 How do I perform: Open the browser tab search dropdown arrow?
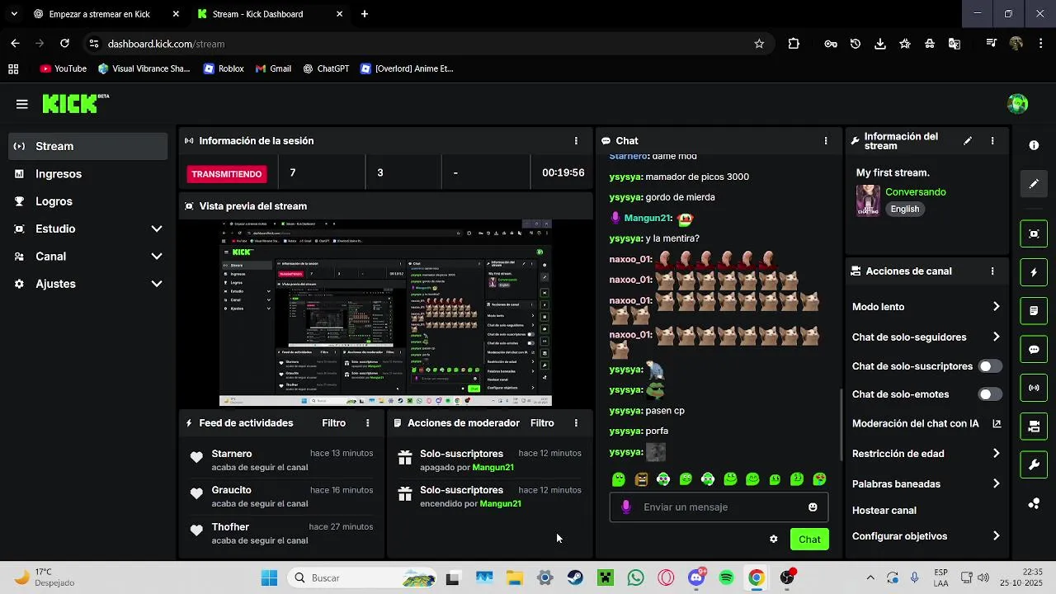14,14
